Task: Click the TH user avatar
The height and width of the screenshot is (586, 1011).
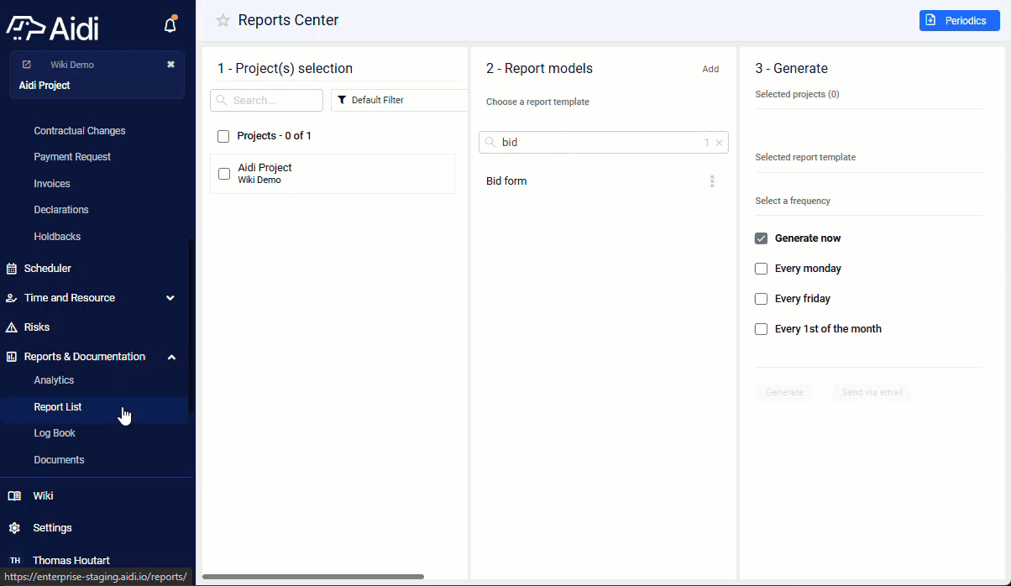Action: click(14, 561)
